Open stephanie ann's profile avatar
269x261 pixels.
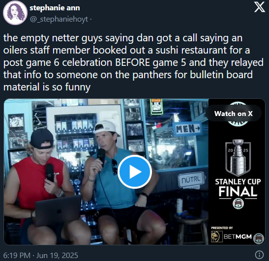pyautogui.click(x=15, y=13)
